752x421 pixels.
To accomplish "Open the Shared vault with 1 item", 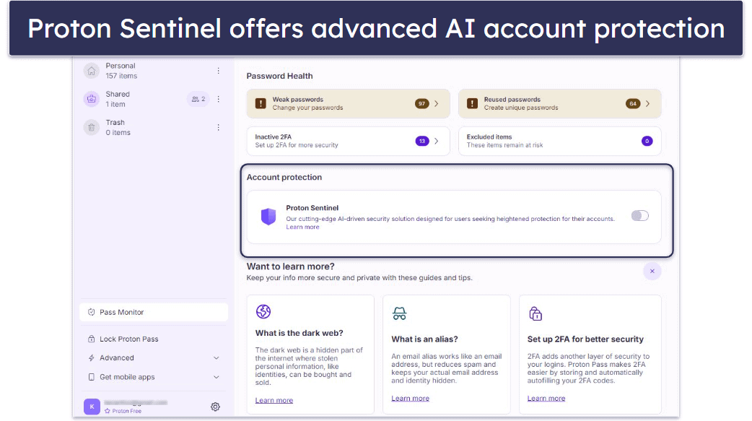I will [x=154, y=99].
